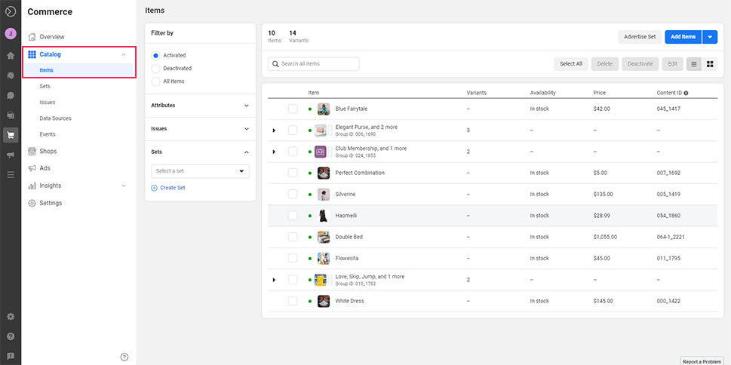Click the Advertise Set button
The image size is (731, 365).
click(x=640, y=37)
